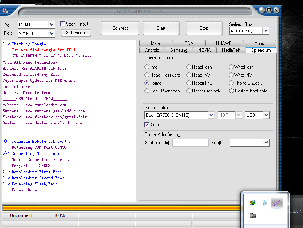Uncheck the Auto checkbox
This screenshot has height=228, width=303.
[x=147, y=125]
